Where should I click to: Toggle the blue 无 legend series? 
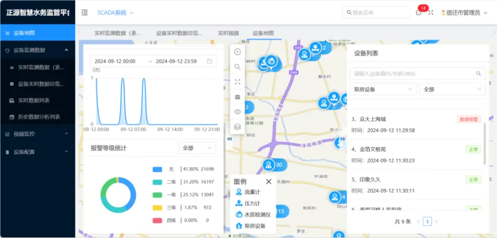(158, 169)
